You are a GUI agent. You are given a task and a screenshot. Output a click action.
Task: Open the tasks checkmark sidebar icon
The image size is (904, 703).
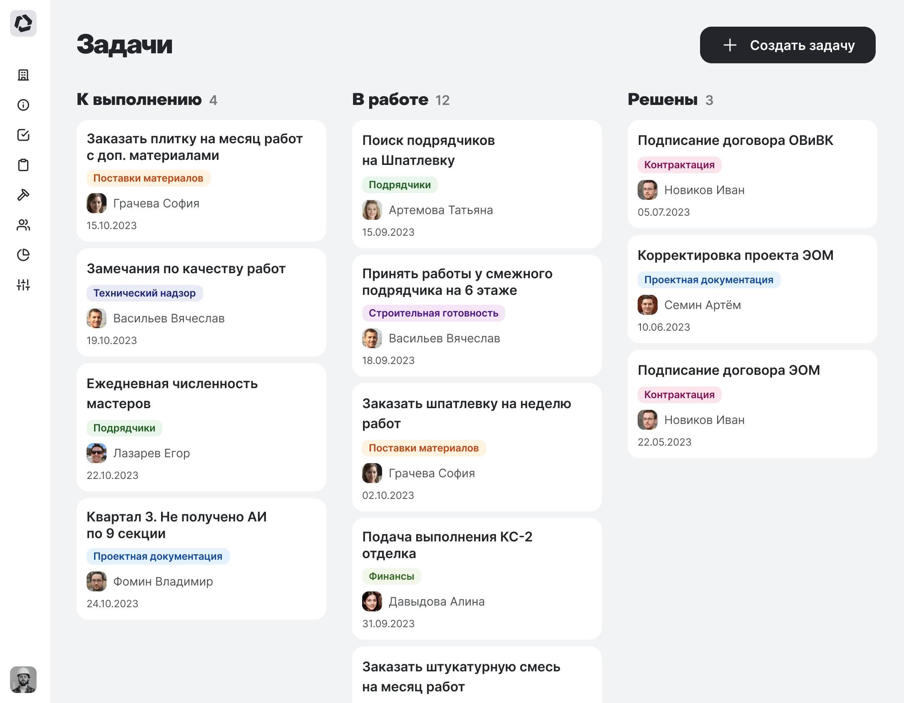point(23,135)
